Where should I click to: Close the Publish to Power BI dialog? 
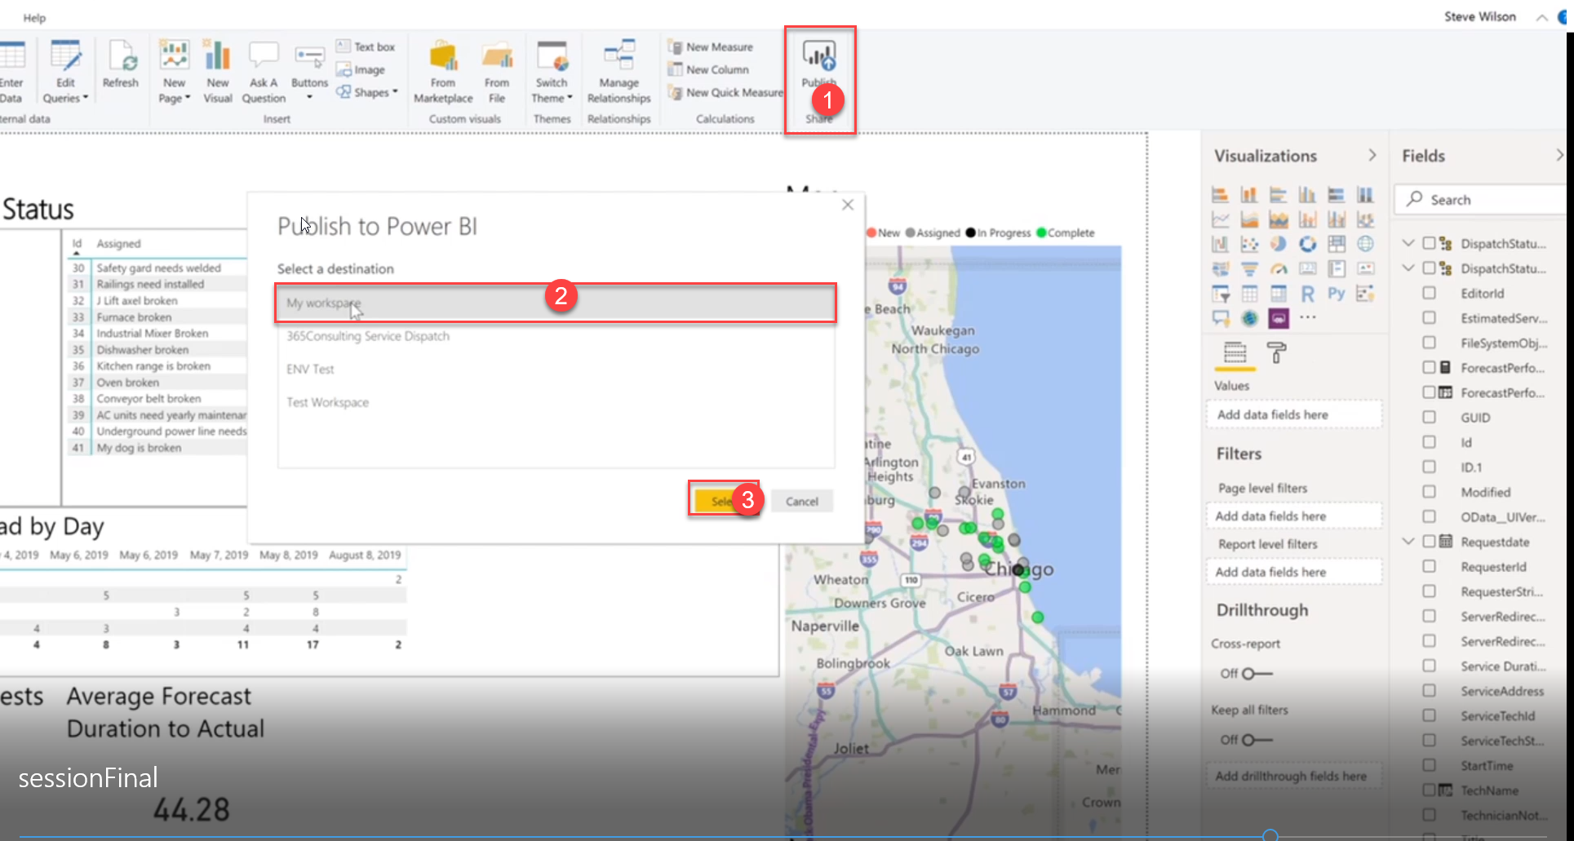(x=848, y=205)
